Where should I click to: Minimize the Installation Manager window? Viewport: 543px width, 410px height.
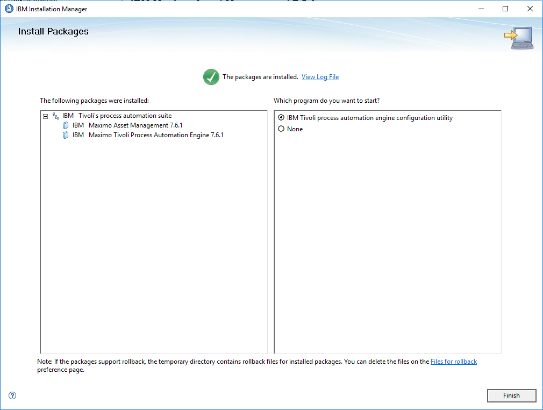click(481, 9)
